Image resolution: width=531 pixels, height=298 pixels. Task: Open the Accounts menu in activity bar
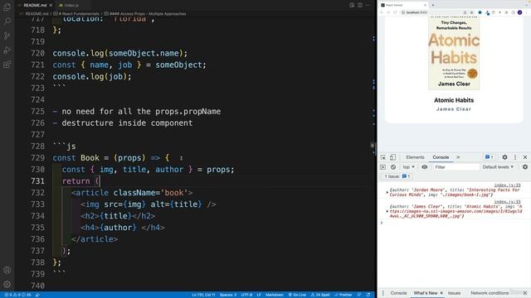(7, 270)
